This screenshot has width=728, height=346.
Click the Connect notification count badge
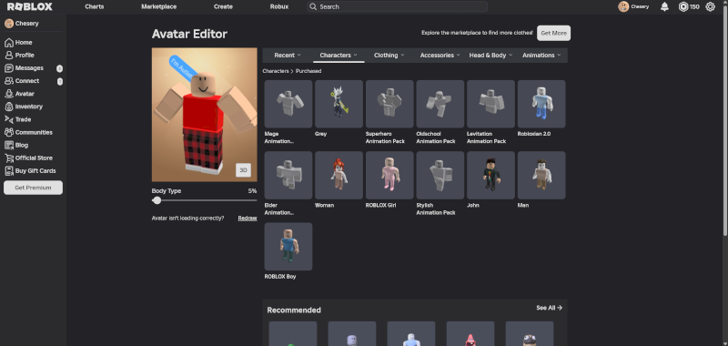[59, 82]
